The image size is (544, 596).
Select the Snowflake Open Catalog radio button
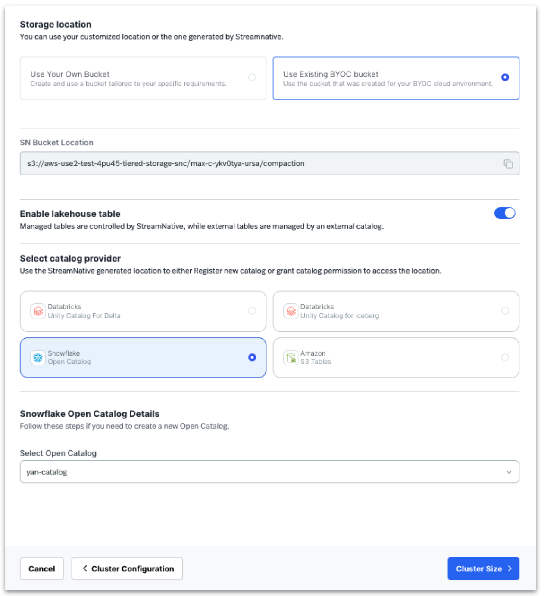tap(252, 358)
